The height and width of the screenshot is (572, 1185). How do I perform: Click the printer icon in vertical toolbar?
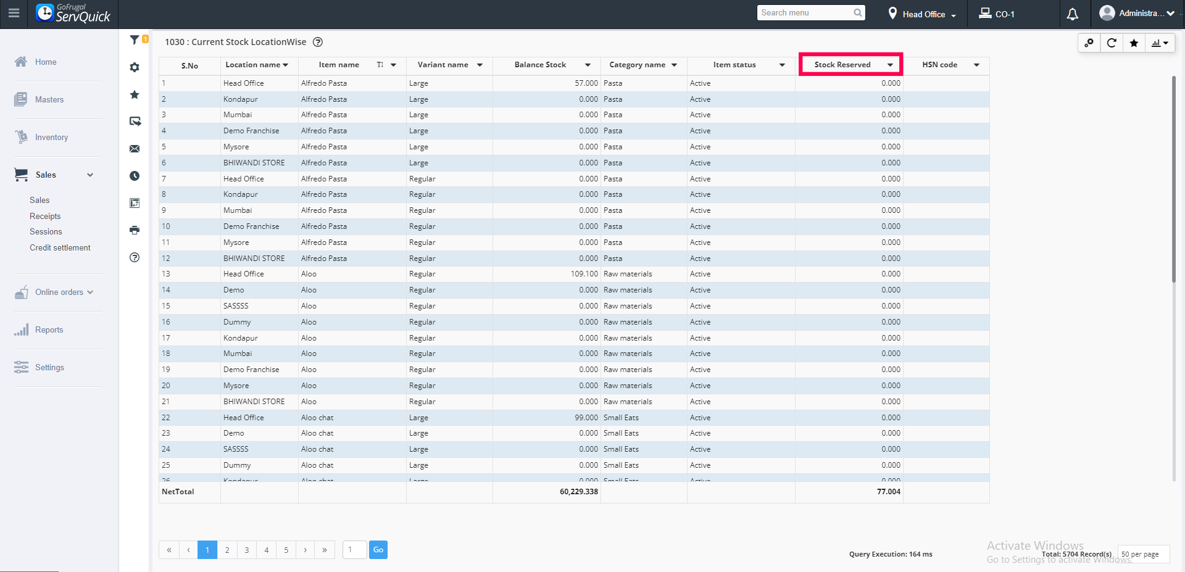[x=135, y=230]
